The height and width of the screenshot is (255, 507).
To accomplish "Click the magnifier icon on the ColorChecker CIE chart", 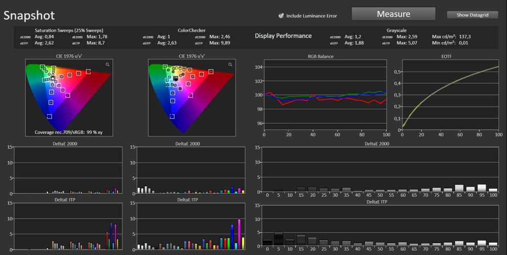I will (230, 65).
